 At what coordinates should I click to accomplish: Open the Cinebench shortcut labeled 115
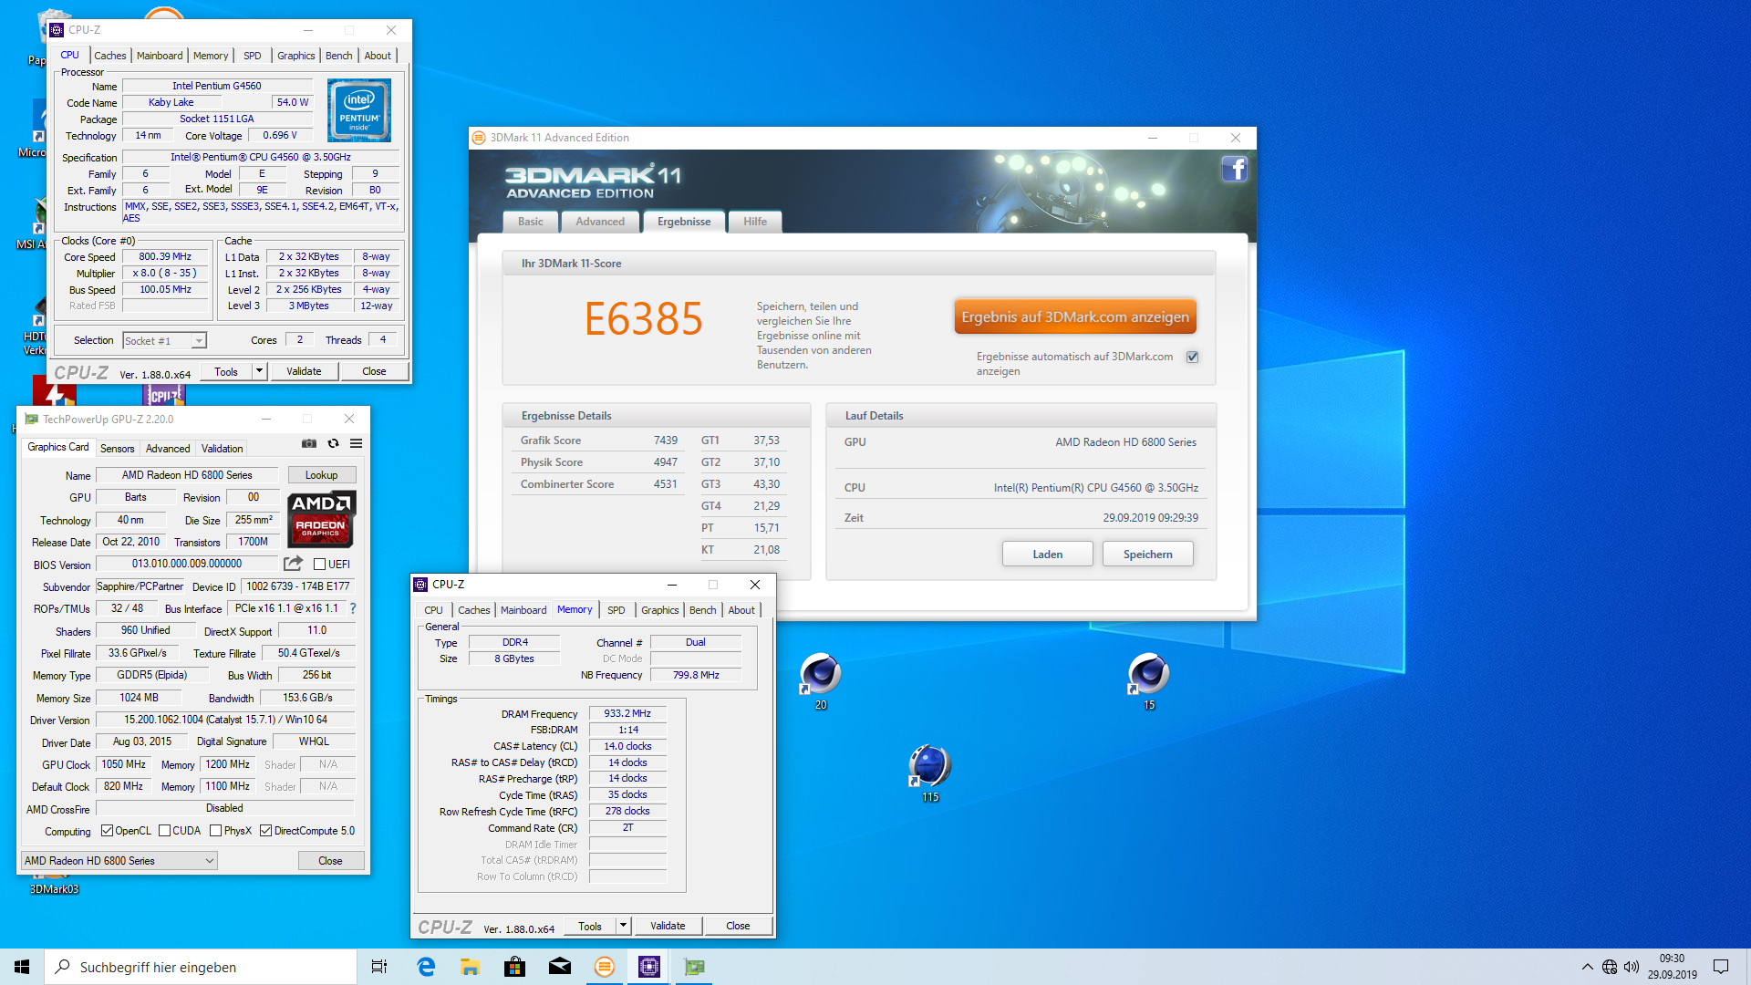[929, 773]
